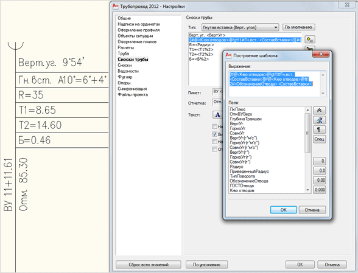Select 'ТипПоворота' field

pos(242,176)
